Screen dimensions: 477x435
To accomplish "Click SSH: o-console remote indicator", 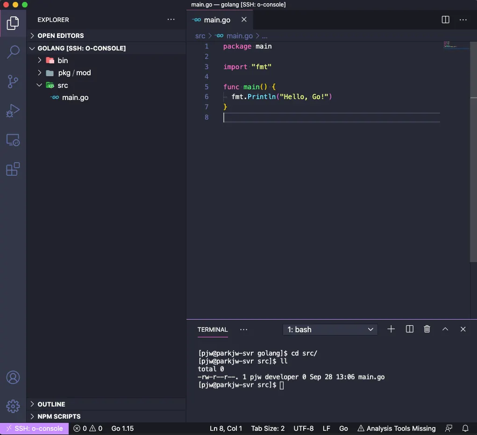I will [x=35, y=428].
